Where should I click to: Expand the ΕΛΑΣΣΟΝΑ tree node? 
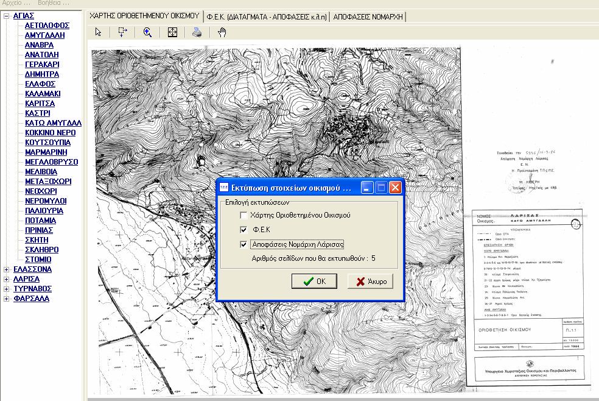(x=7, y=269)
